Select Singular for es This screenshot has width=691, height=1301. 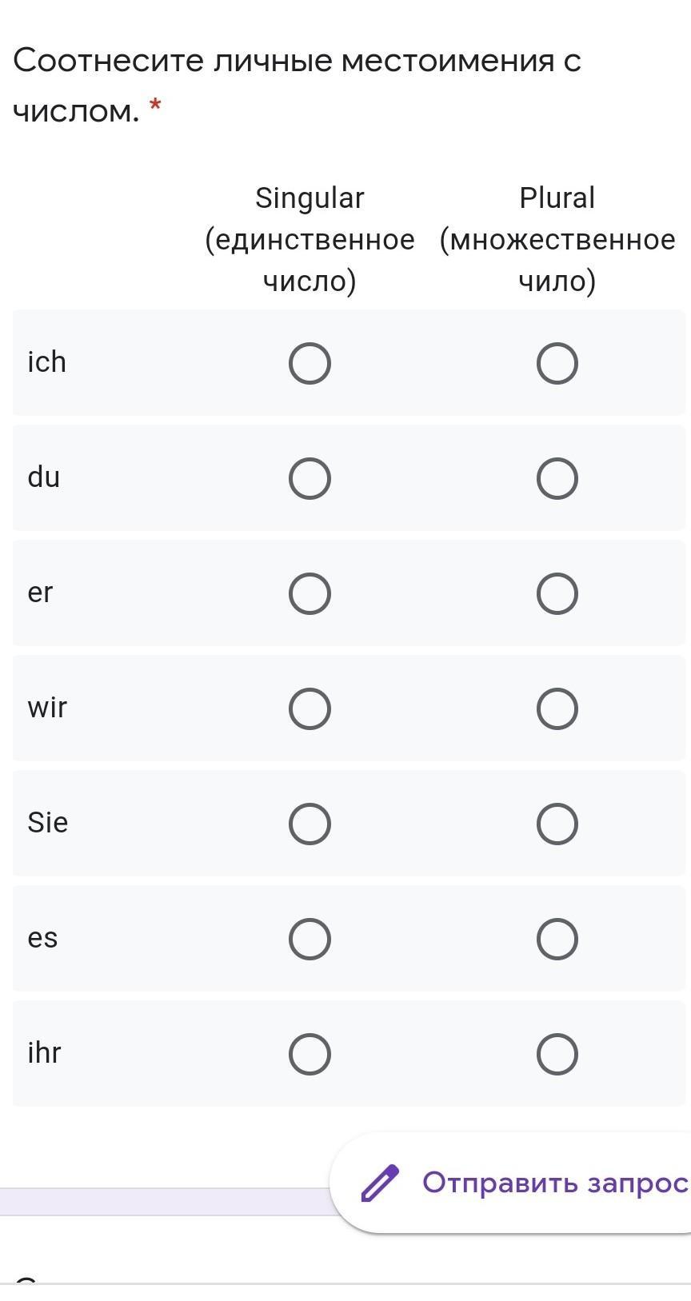[x=310, y=939]
